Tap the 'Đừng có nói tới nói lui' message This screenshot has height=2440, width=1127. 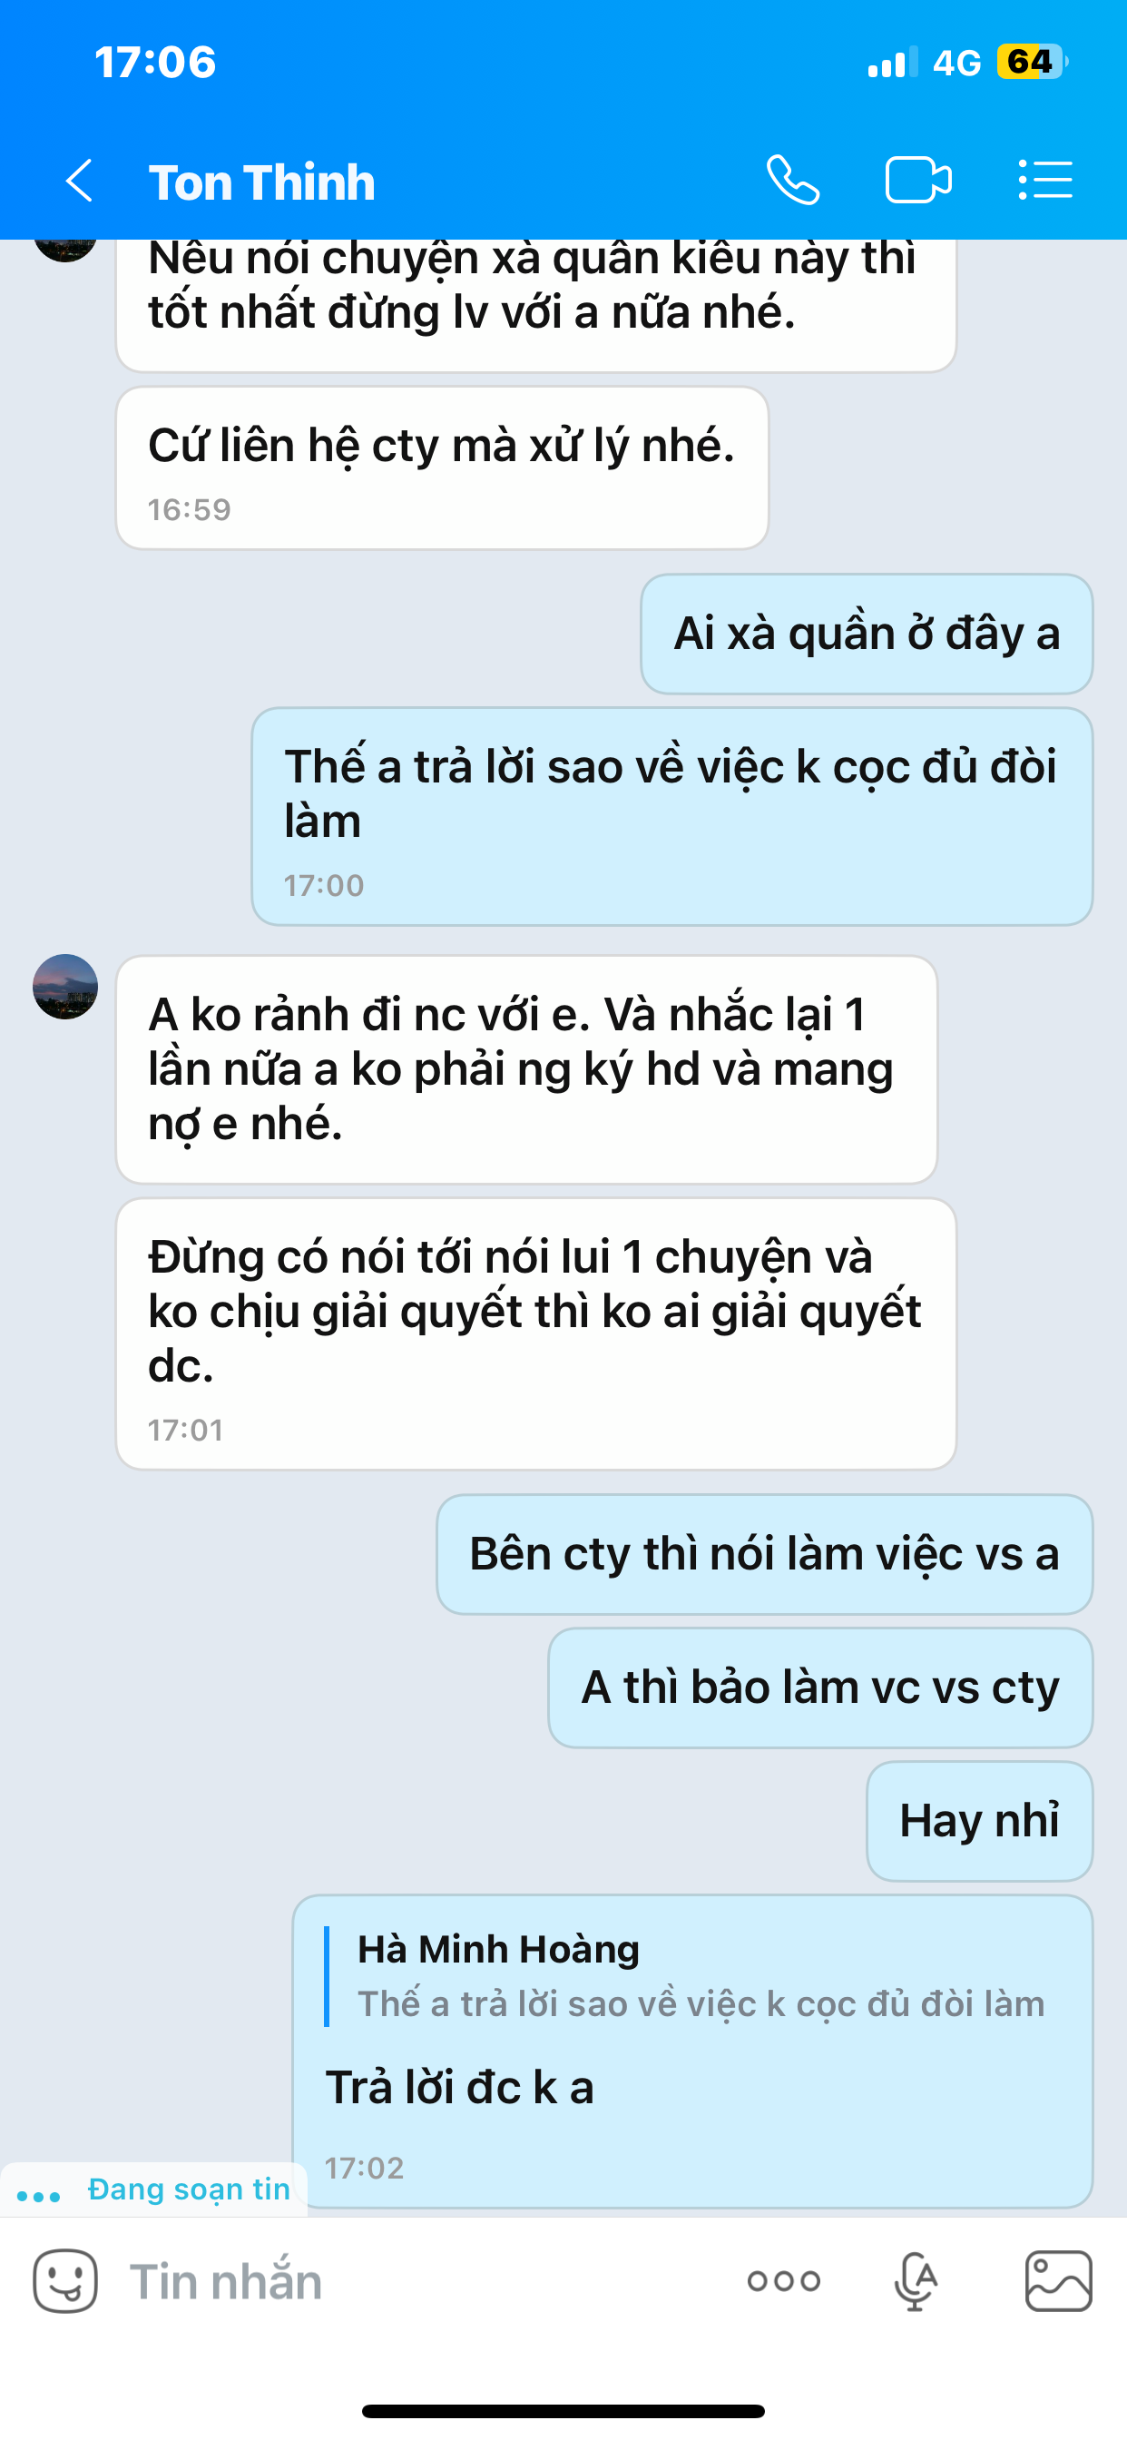coord(536,1333)
